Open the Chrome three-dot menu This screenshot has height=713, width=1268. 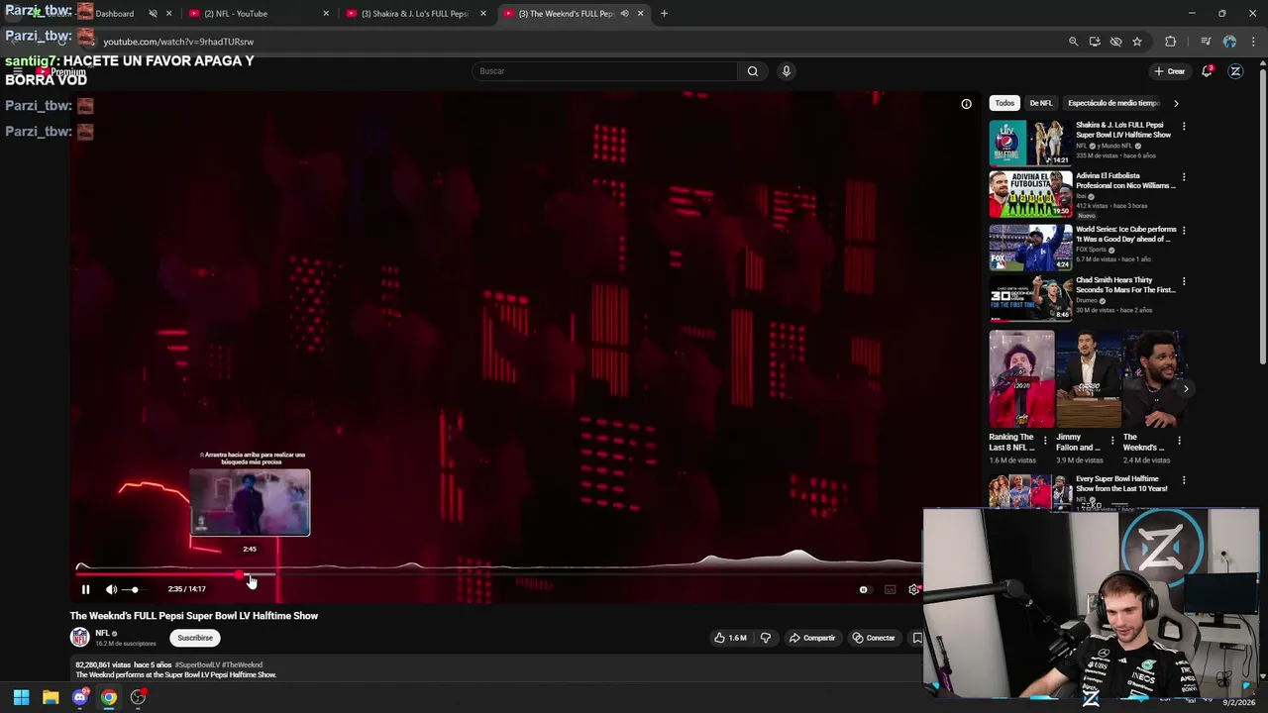coord(1254,42)
